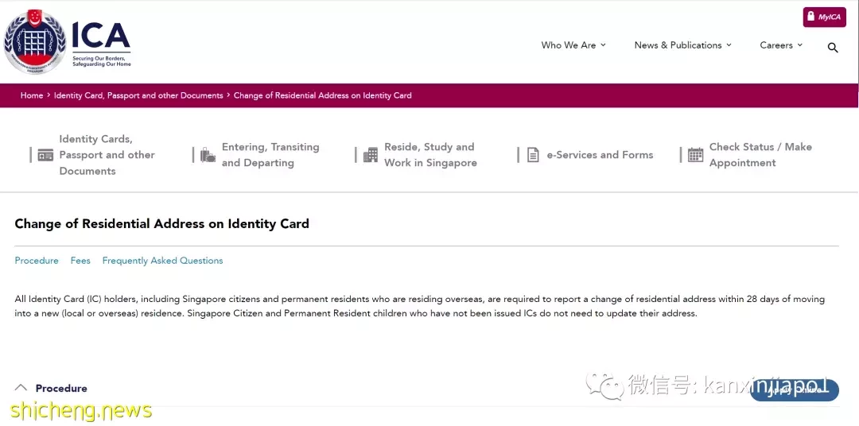Click the Apply Online button

(x=795, y=390)
